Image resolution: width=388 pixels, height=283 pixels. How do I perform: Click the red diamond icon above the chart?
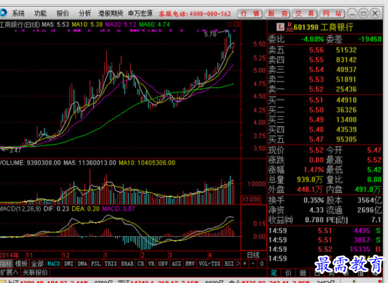[230, 24]
